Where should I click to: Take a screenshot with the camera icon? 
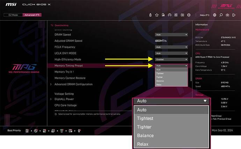tap(227, 15)
